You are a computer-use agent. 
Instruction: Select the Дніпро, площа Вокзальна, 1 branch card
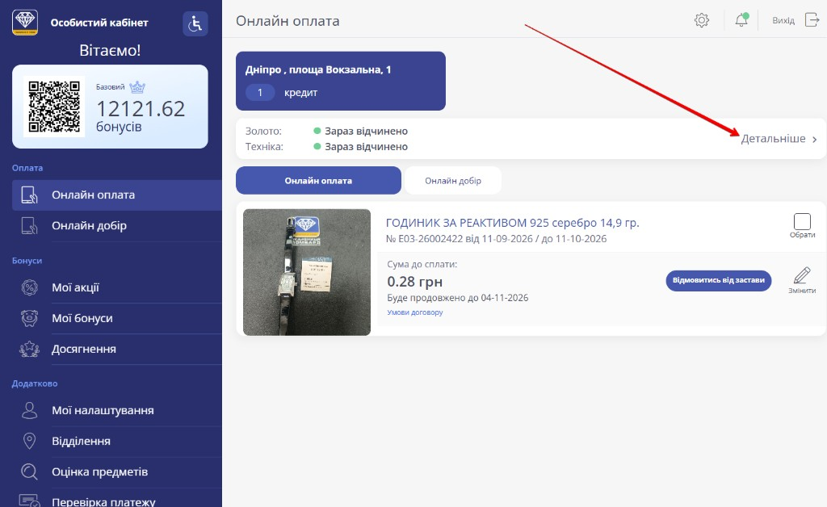341,81
